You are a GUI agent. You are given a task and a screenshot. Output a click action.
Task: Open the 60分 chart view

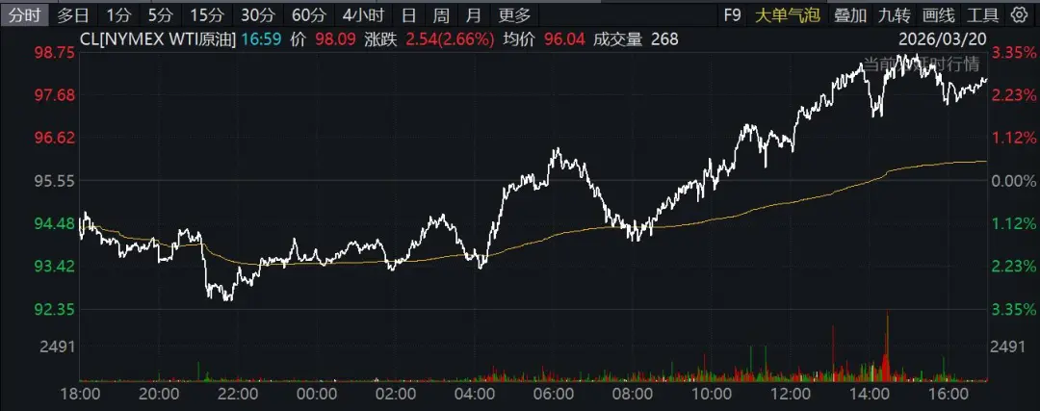click(x=308, y=14)
